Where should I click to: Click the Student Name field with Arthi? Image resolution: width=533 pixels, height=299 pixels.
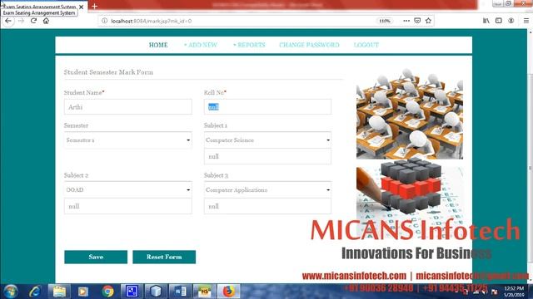127,107
